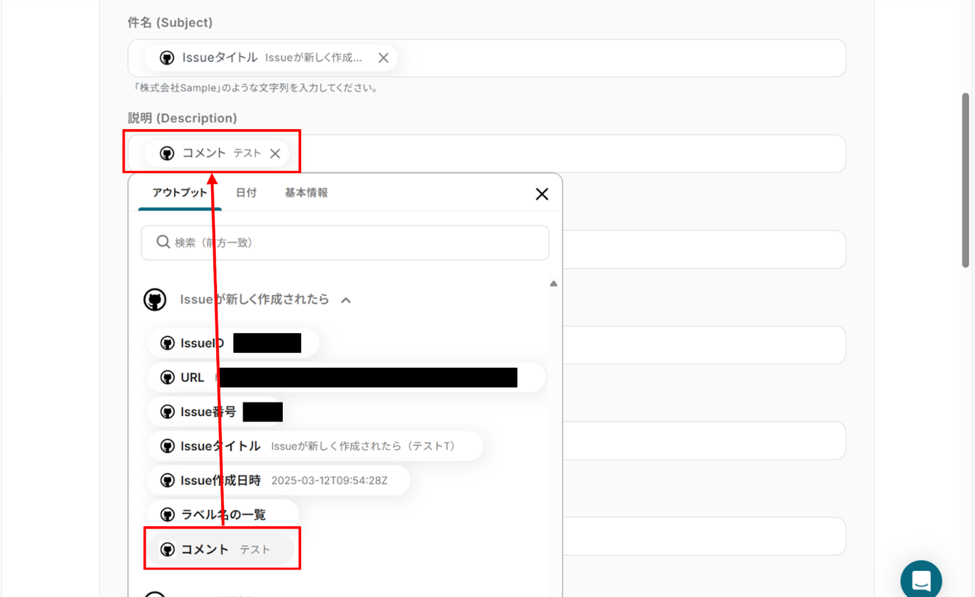Click GitHub icon on ラベル名の一覧 row
The image size is (975, 597).
[167, 515]
